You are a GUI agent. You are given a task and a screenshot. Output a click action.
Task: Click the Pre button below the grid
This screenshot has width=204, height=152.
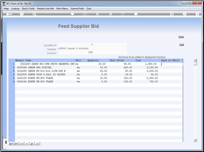point(16,144)
